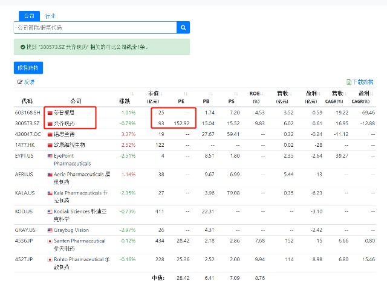Image resolution: width=387 pixels, height=284 pixels.
Task: Click the 公司 column header in the table
Action: coord(76,101)
